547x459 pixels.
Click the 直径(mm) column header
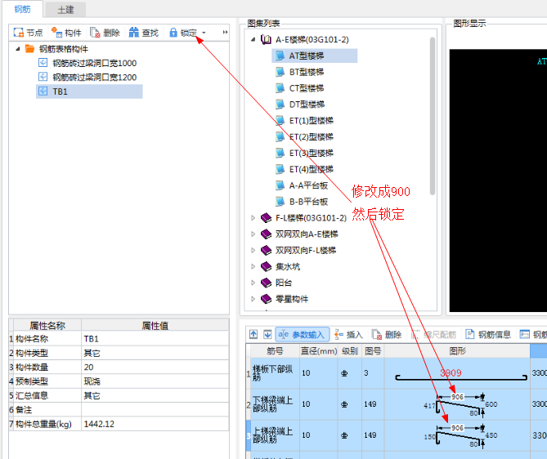click(319, 351)
